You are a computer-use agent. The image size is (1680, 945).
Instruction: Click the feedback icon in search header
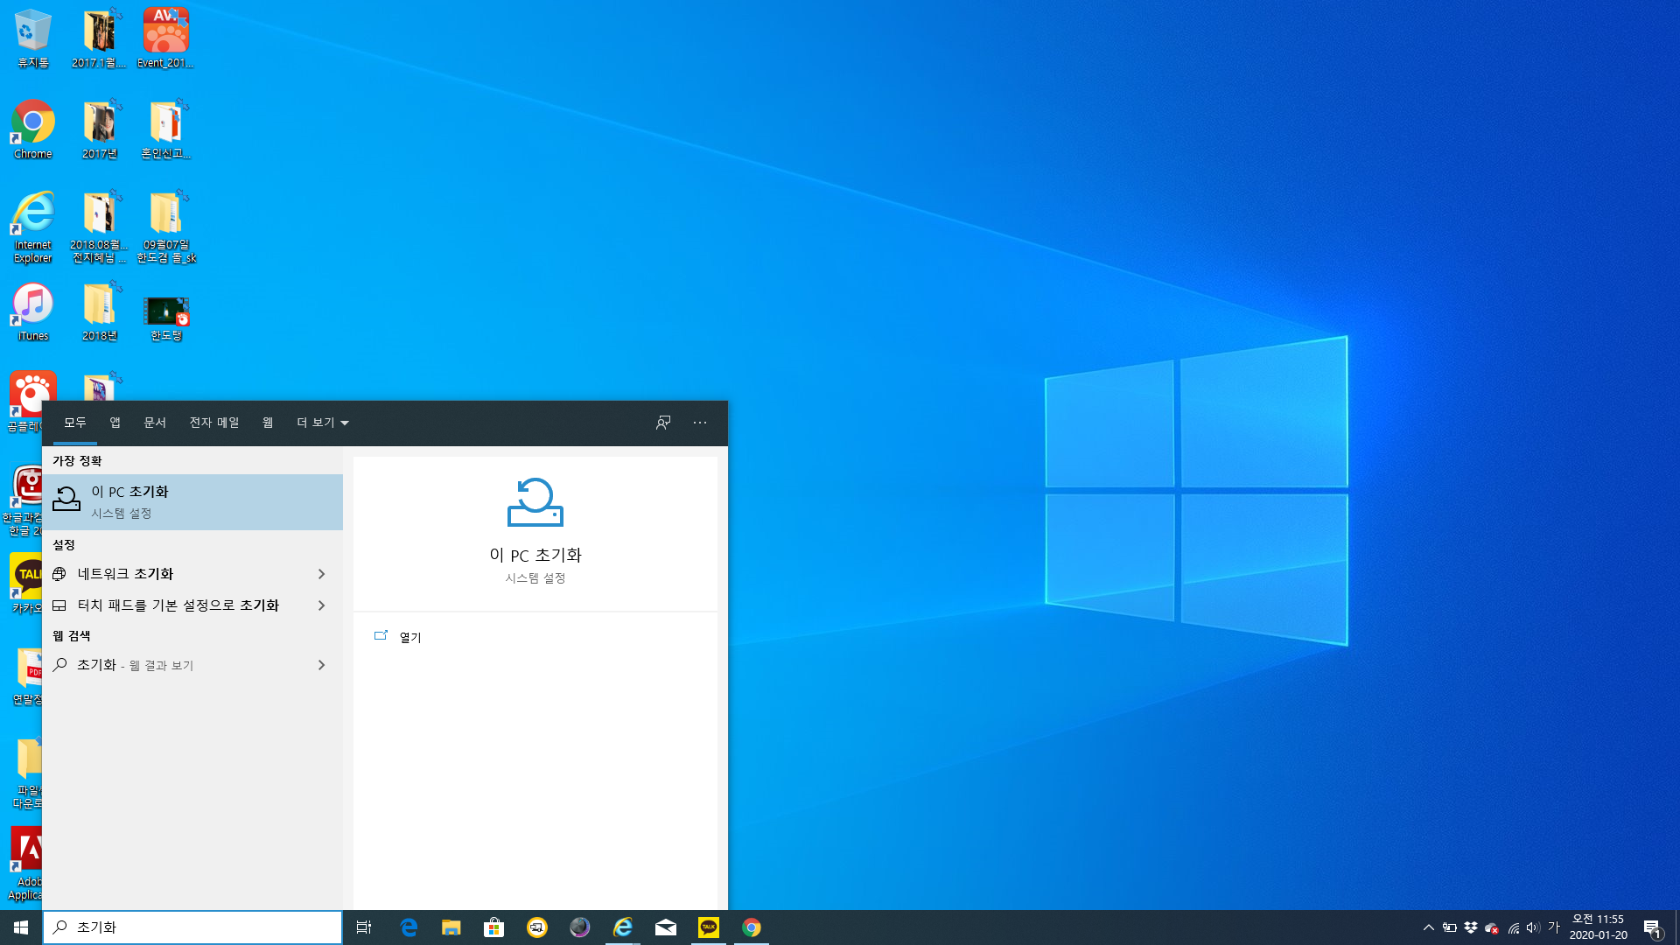(663, 423)
